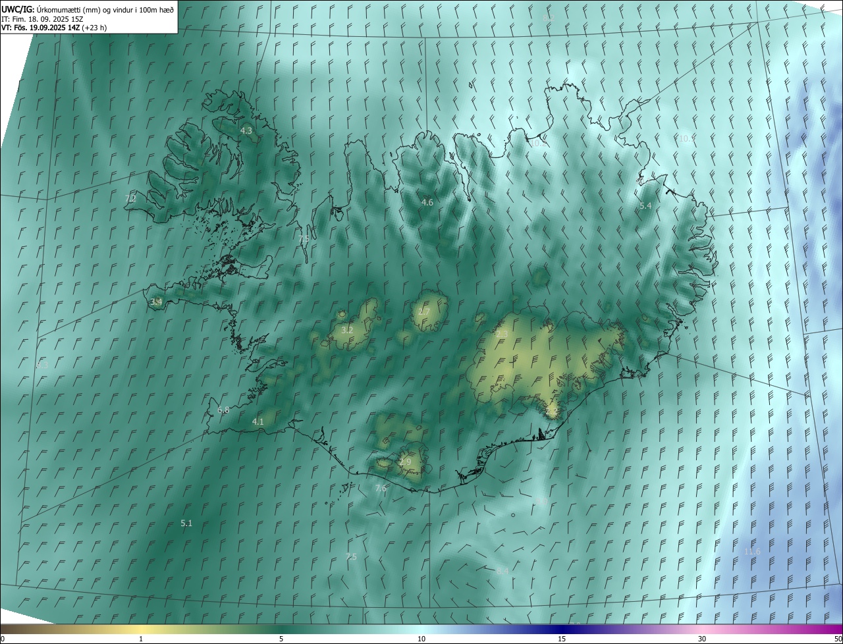The width and height of the screenshot is (843, 644).
Task: Click the '2.7' value label
Action: 424,311
